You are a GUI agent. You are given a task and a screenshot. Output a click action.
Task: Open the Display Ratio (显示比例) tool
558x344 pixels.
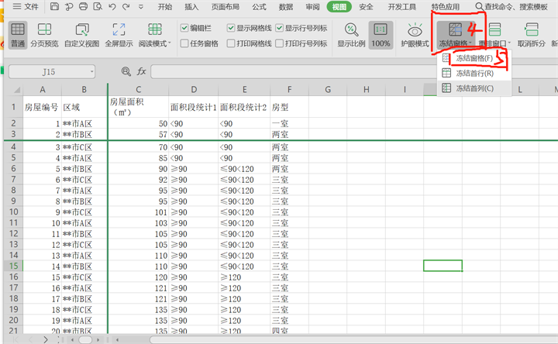(352, 31)
